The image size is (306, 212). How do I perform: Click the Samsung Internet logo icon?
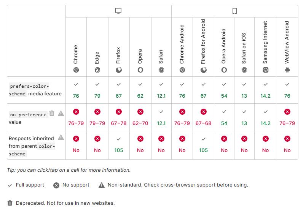click(x=266, y=70)
